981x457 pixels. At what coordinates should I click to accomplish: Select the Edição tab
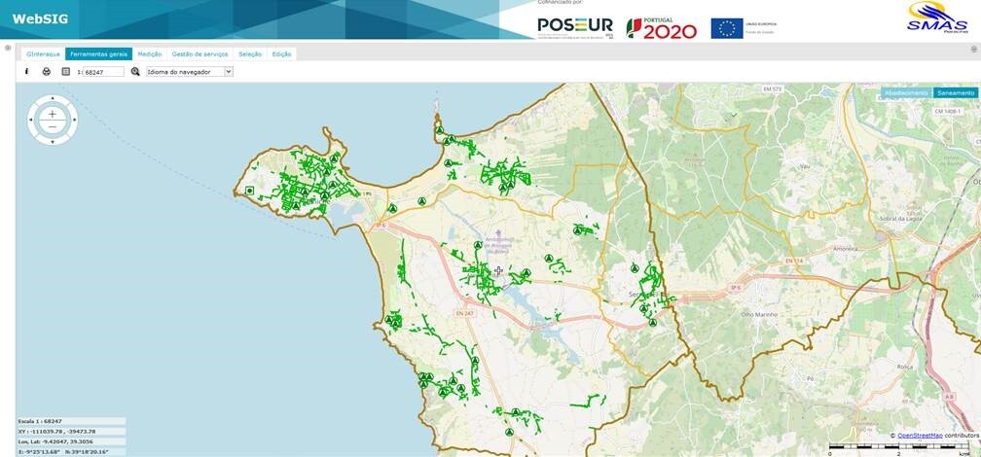[x=281, y=54]
